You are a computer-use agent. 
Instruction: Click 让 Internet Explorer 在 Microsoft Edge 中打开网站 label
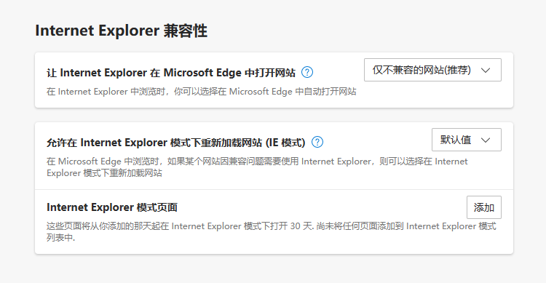171,73
